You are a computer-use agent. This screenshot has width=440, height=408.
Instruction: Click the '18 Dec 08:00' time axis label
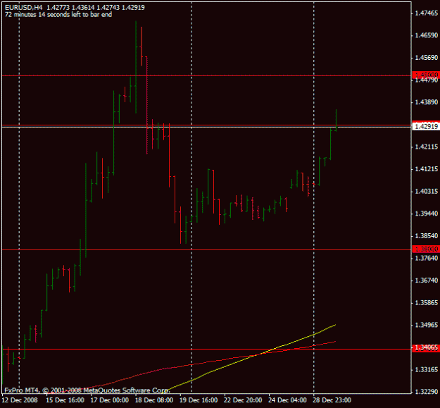point(154,400)
